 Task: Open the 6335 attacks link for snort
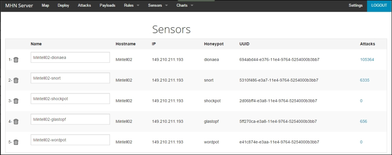(365, 80)
